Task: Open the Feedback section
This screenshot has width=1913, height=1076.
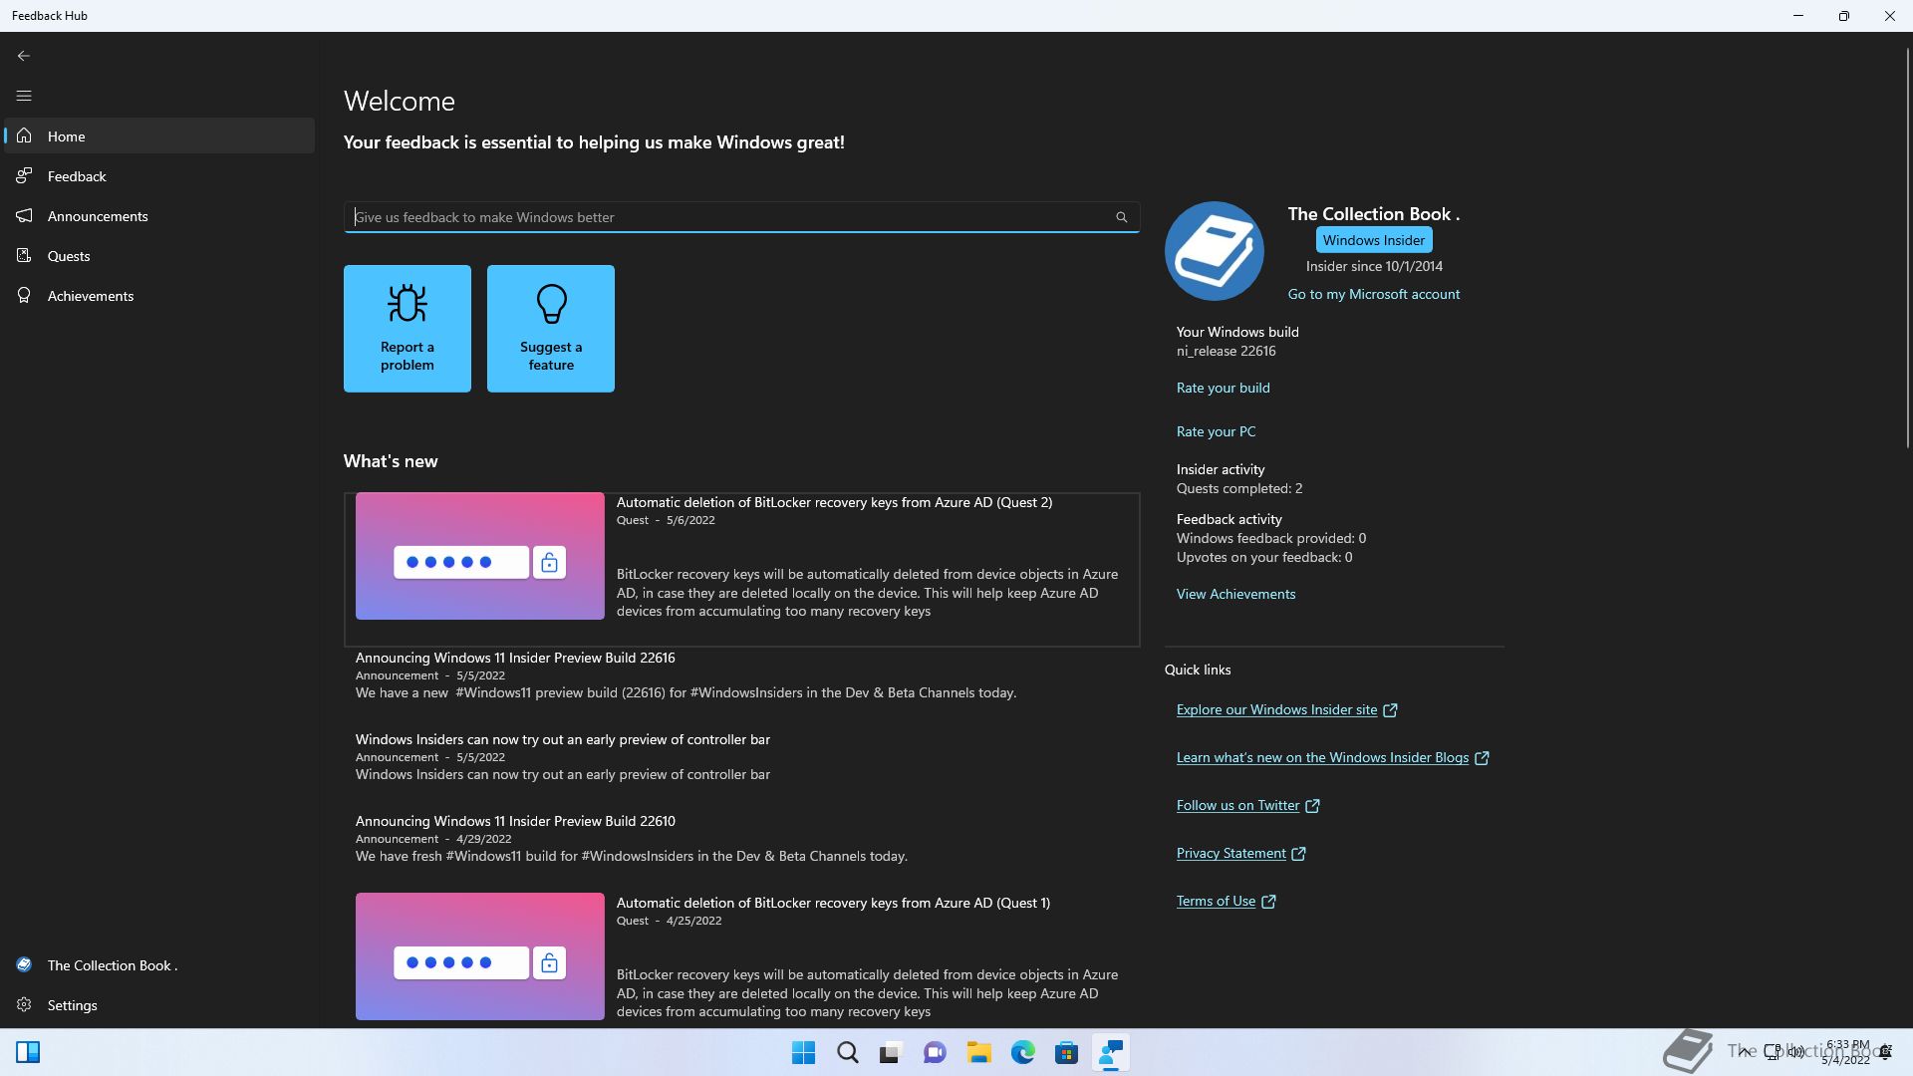Action: point(159,176)
